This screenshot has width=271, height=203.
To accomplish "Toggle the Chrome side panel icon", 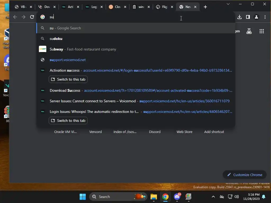I will (x=248, y=17).
